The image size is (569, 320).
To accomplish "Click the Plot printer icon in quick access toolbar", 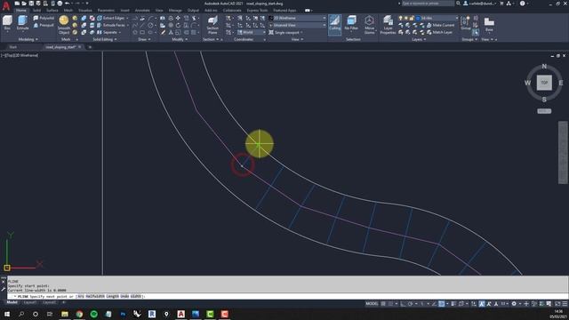I will click(x=60, y=4).
